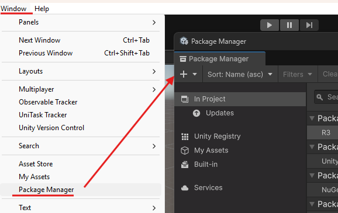The width and height of the screenshot is (338, 213).
Task: Open My Assets in Package Manager sidebar
Action: [240, 151]
